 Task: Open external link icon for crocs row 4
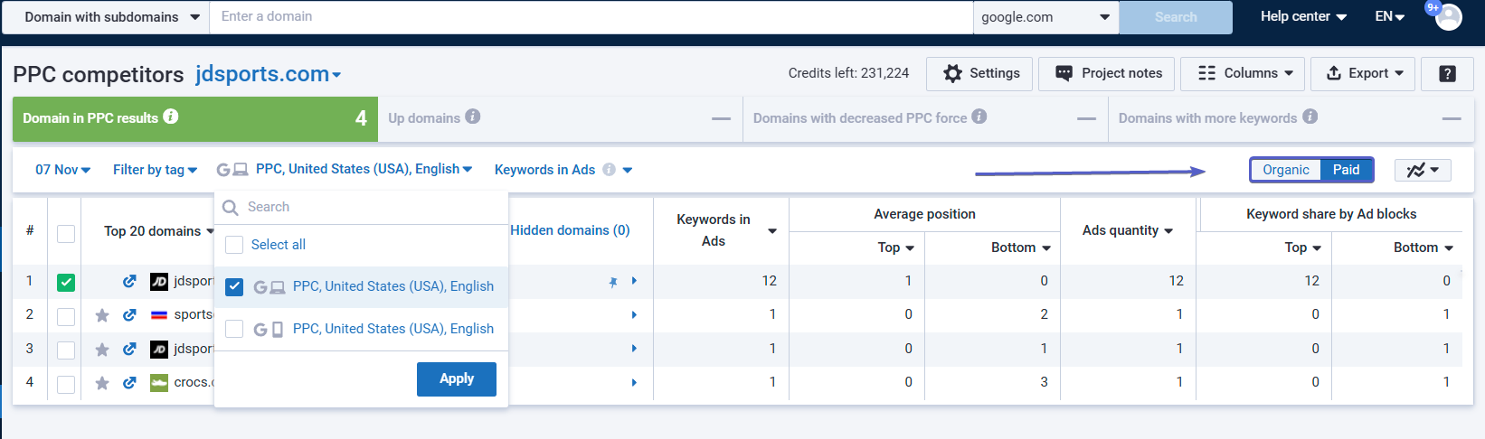point(129,382)
